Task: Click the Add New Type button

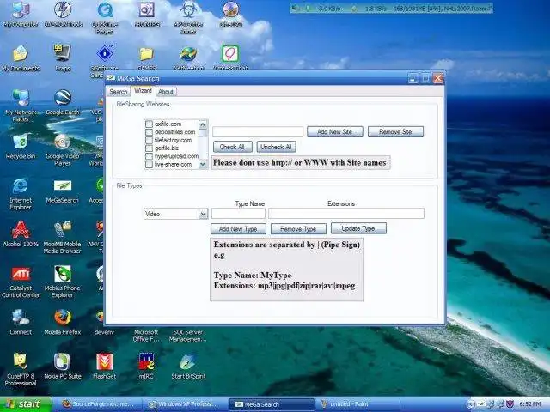Action: [x=238, y=229]
